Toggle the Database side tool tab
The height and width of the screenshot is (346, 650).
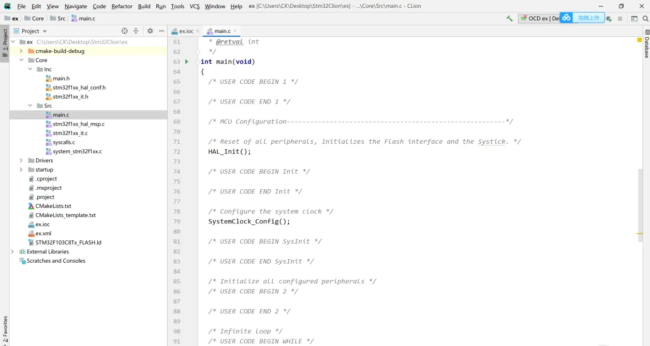coord(646,44)
